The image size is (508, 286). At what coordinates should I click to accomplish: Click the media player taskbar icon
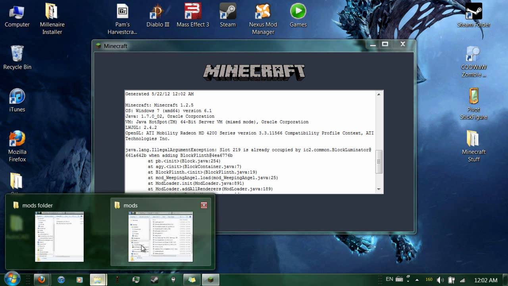pyautogui.click(x=79, y=280)
